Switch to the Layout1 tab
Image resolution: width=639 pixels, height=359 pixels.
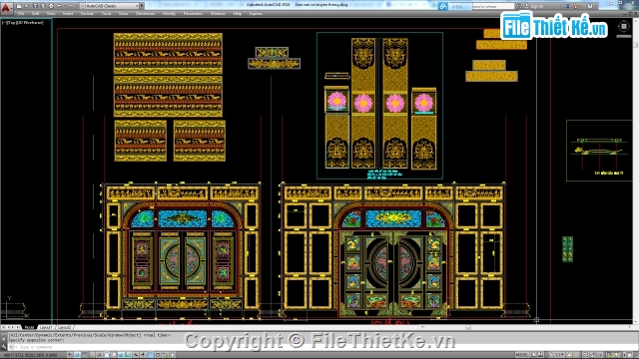46,327
